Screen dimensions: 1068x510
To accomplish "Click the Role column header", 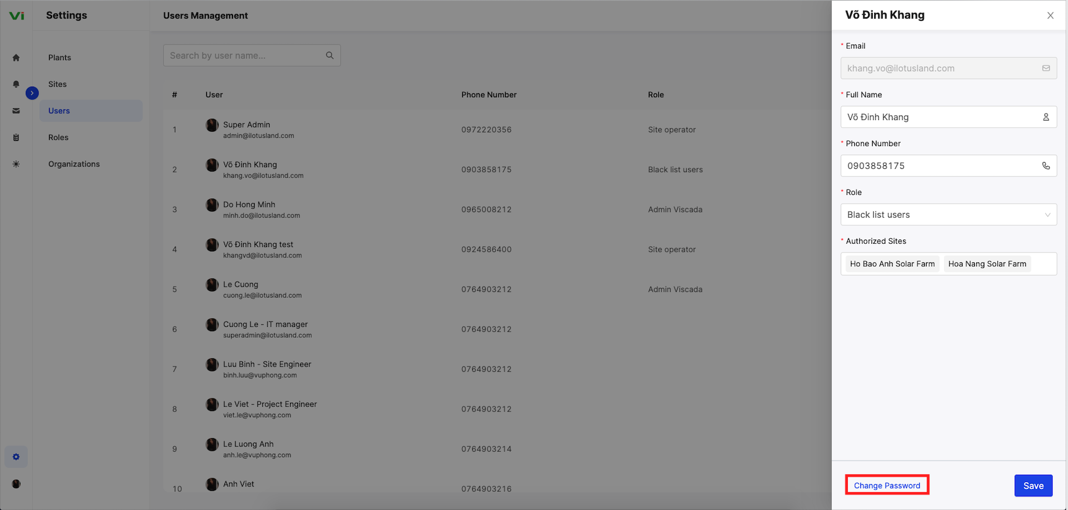I will [x=656, y=95].
